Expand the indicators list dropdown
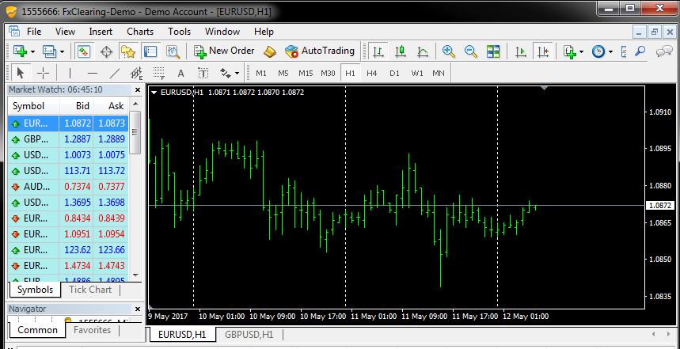 click(x=581, y=51)
